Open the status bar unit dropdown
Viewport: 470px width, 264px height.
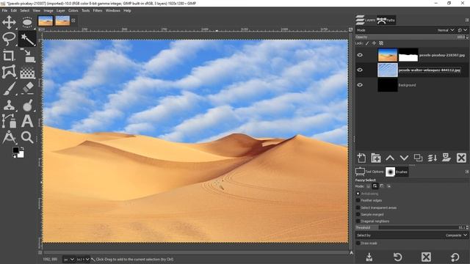(x=69, y=259)
